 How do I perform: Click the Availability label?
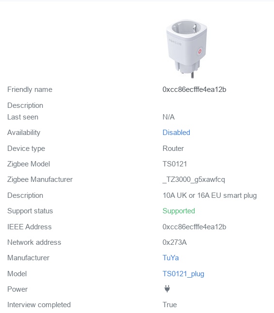[x=24, y=133]
